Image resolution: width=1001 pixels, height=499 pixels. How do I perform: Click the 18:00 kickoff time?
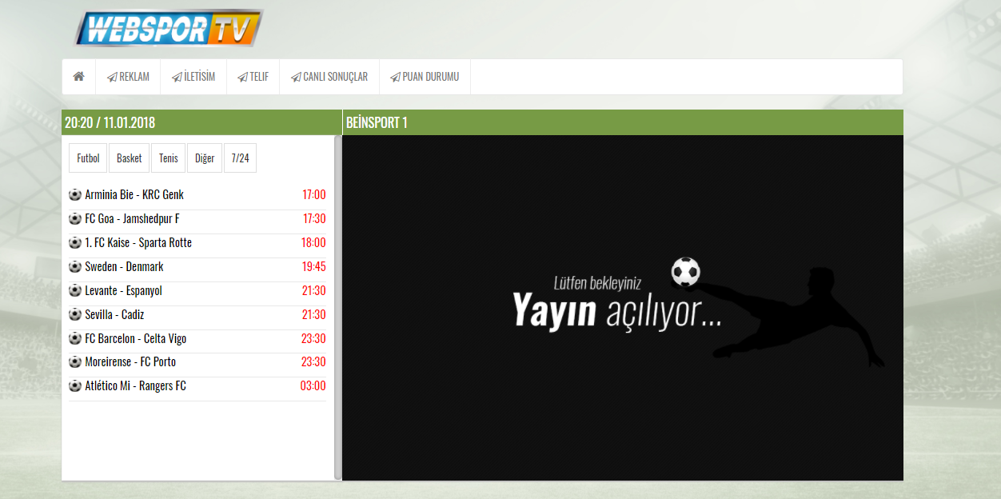[x=313, y=242]
